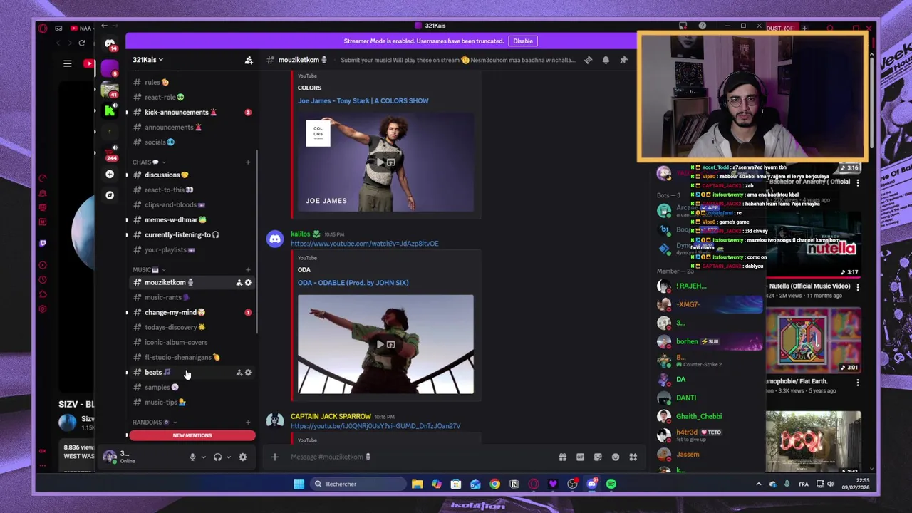Screen dimensions: 912x513
Task: Click the invite members icon beside 321Kais
Action: 249,60
